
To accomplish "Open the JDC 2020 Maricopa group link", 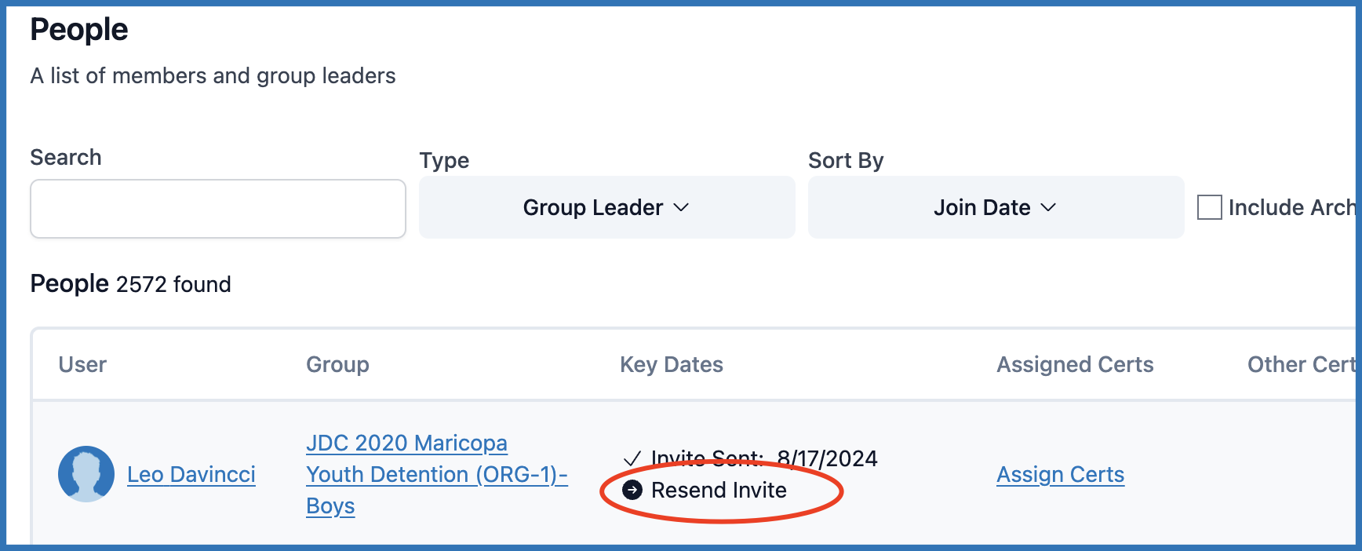I will [x=406, y=443].
